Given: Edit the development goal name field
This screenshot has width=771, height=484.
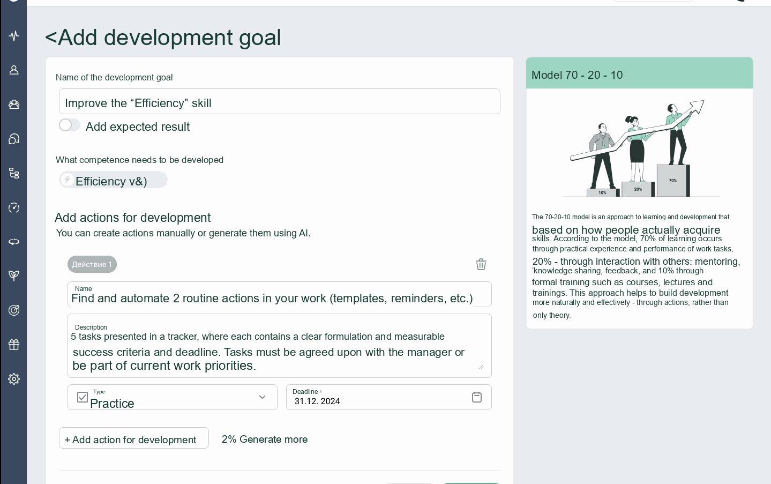Looking at the screenshot, I should pos(280,101).
